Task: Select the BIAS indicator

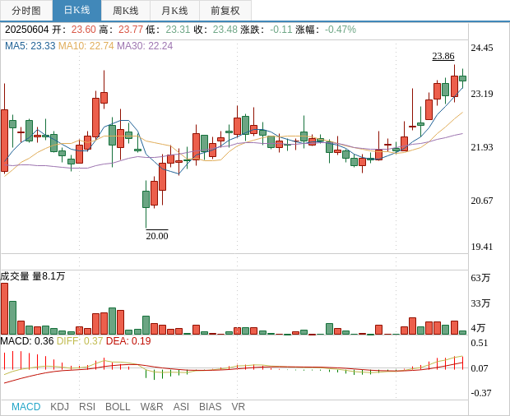Action: (210, 407)
